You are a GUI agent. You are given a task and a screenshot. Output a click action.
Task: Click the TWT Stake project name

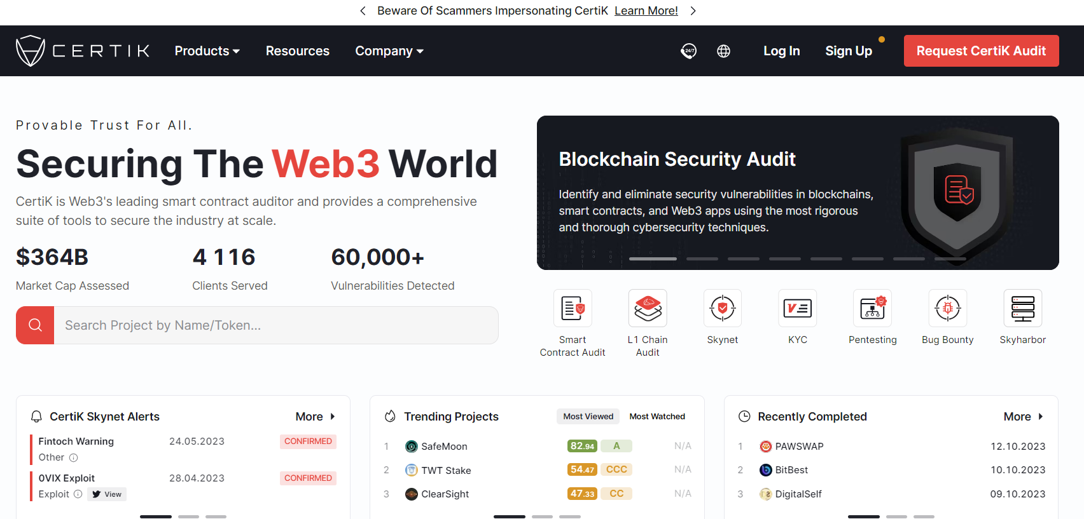tap(446, 471)
